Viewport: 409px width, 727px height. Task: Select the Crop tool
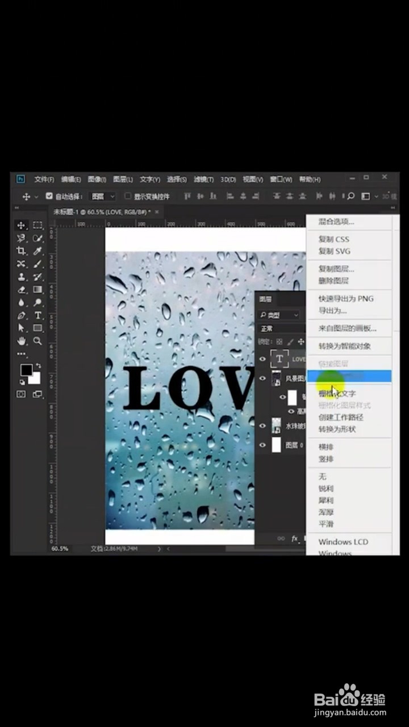pyautogui.click(x=21, y=251)
